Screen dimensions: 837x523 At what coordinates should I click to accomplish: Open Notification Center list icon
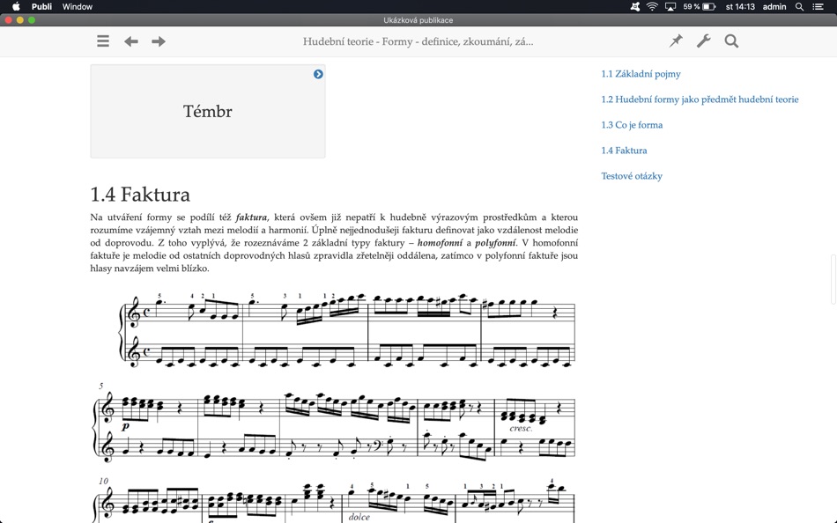[818, 6]
